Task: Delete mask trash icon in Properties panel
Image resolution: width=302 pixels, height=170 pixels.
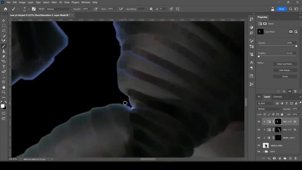Action: (x=295, y=91)
